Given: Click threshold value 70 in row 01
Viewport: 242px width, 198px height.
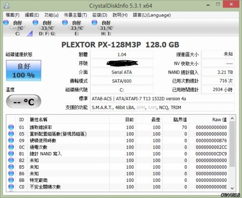Looking at the screenshot, I should point(184,127).
